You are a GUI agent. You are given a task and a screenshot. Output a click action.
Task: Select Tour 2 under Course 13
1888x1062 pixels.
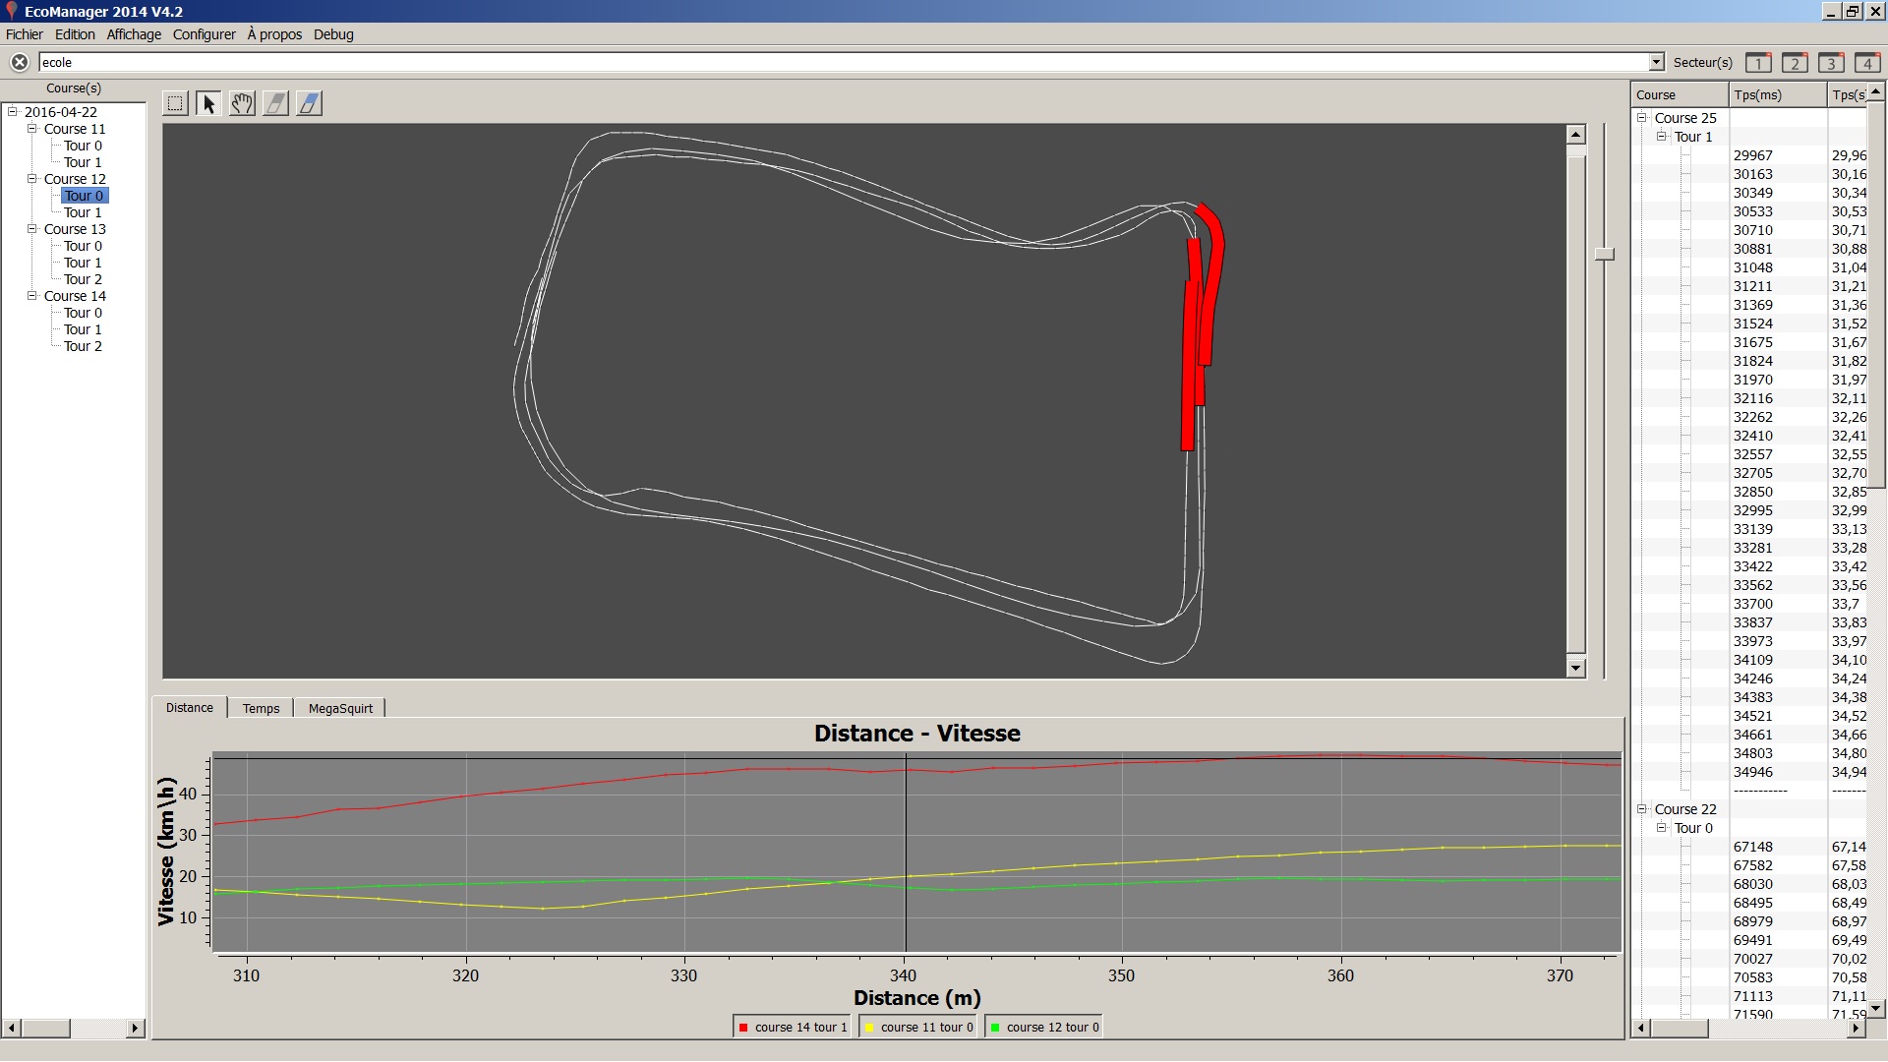83,279
